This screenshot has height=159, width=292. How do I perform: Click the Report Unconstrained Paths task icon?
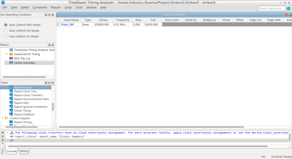11,99
